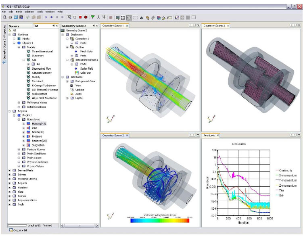Viewport: 303px width, 242px height.
Task: Click the velocity magnitude color bar
Action: (x=160, y=220)
